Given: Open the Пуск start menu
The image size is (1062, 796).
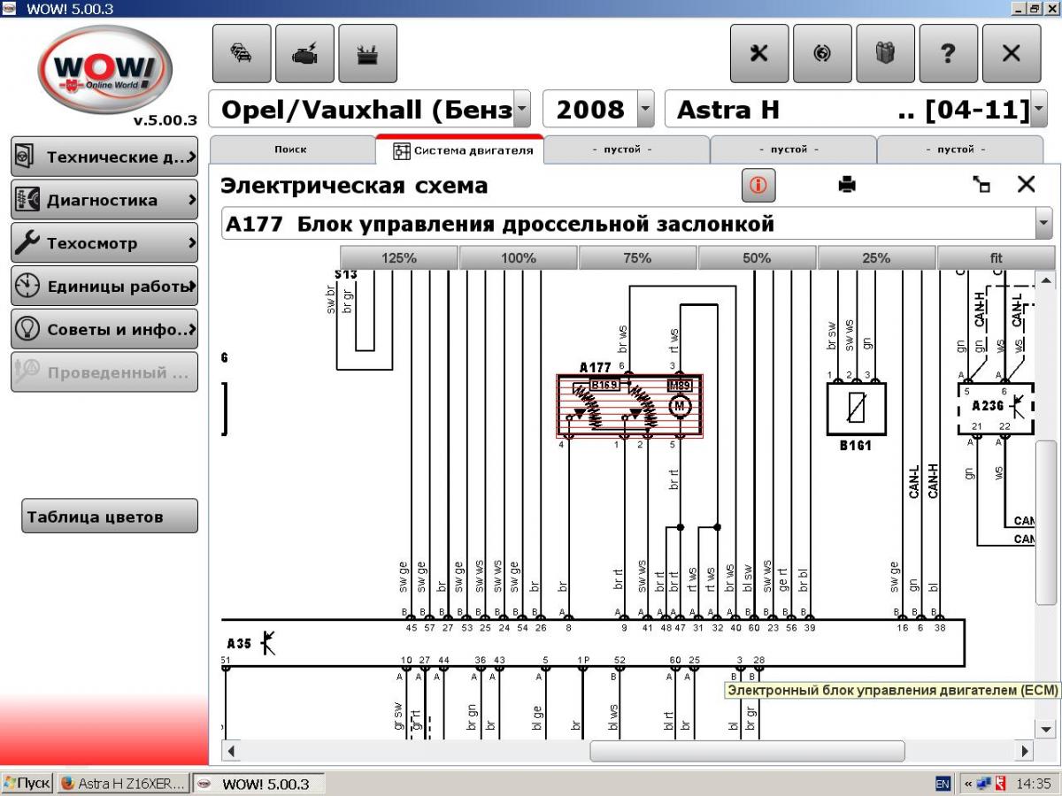Looking at the screenshot, I should [27, 784].
